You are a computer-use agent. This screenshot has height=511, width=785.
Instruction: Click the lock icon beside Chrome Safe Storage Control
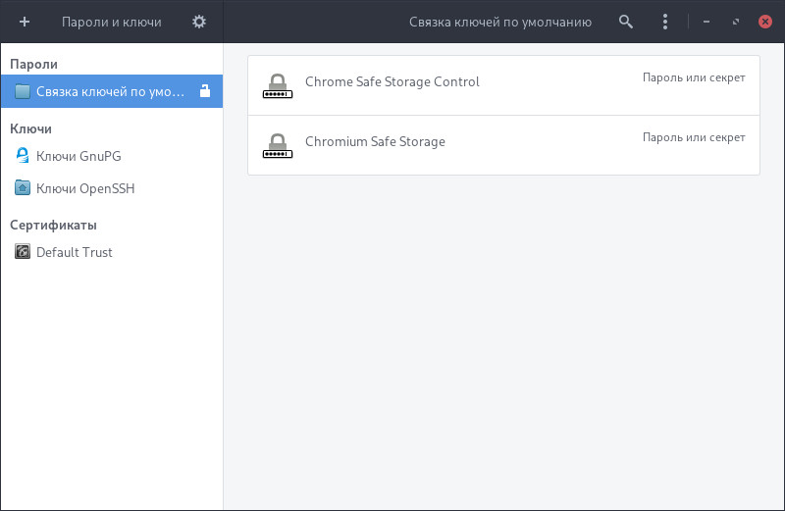[x=278, y=86]
